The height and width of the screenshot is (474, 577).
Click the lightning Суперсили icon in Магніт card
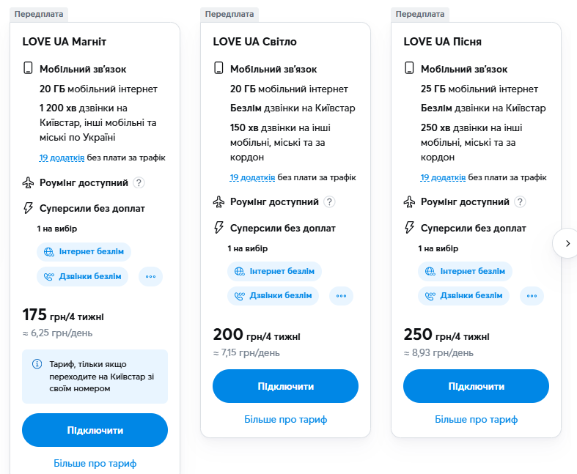pos(29,208)
